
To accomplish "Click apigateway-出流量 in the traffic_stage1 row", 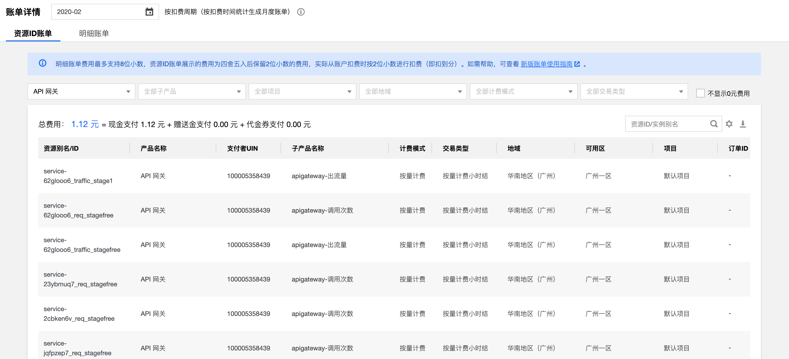I will [x=319, y=176].
